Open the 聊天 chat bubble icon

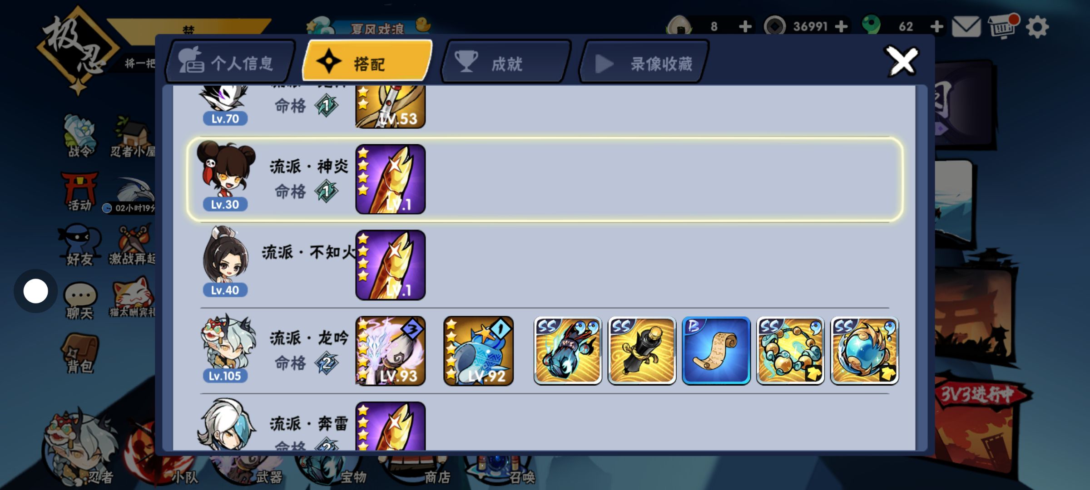(80, 301)
